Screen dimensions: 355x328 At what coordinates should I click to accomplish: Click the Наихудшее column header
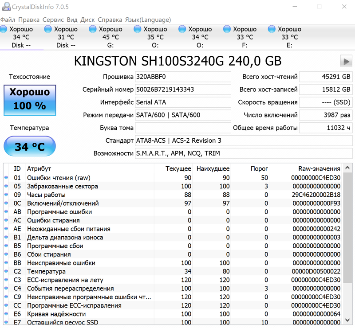[212, 168]
